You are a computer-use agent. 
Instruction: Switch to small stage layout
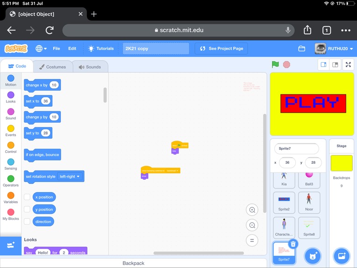click(x=323, y=65)
